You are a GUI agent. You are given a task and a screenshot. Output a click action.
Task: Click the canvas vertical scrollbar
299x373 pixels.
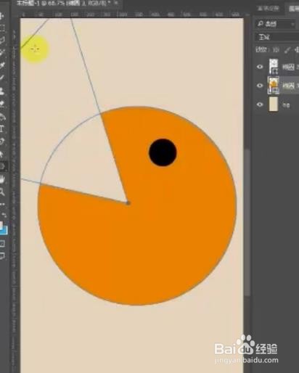click(247, 222)
